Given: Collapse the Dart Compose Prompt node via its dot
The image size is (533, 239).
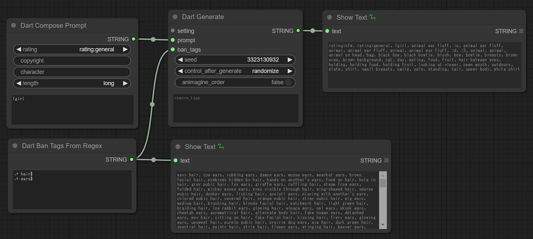Looking at the screenshot, I should tap(14, 26).
